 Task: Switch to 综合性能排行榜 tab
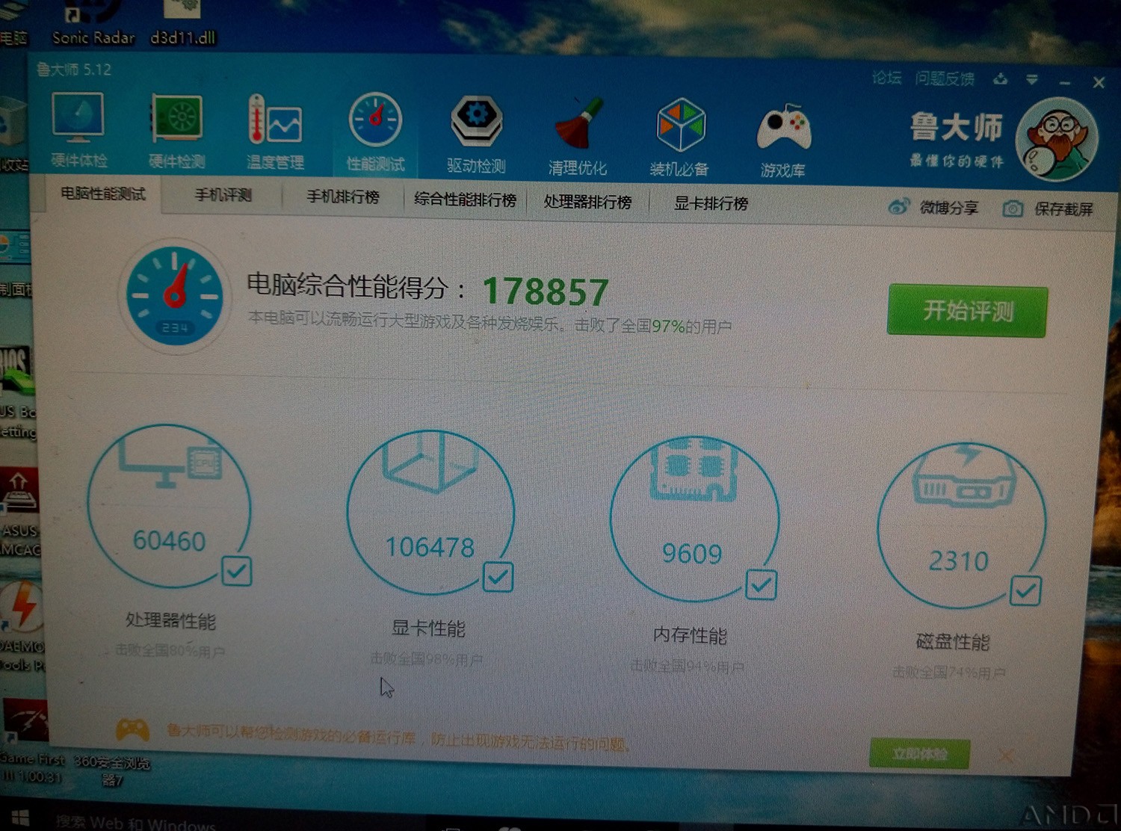pyautogui.click(x=466, y=200)
